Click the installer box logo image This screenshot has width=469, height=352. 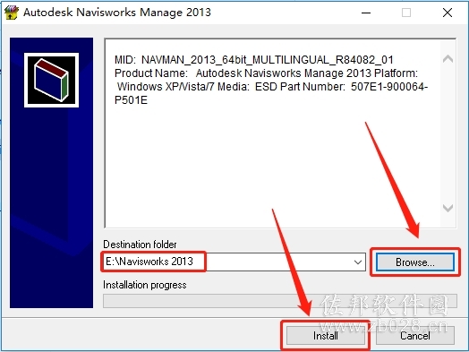click(x=51, y=81)
